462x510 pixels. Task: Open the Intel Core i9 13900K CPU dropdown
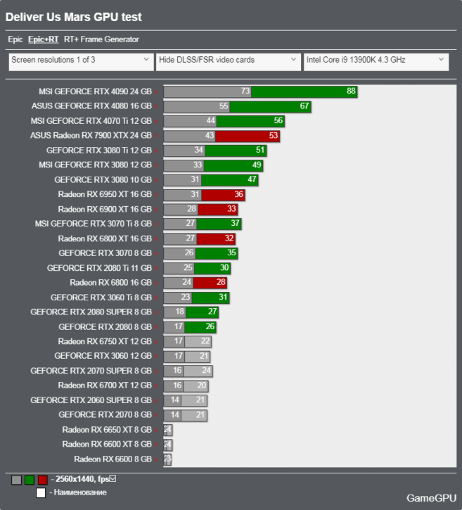(376, 60)
